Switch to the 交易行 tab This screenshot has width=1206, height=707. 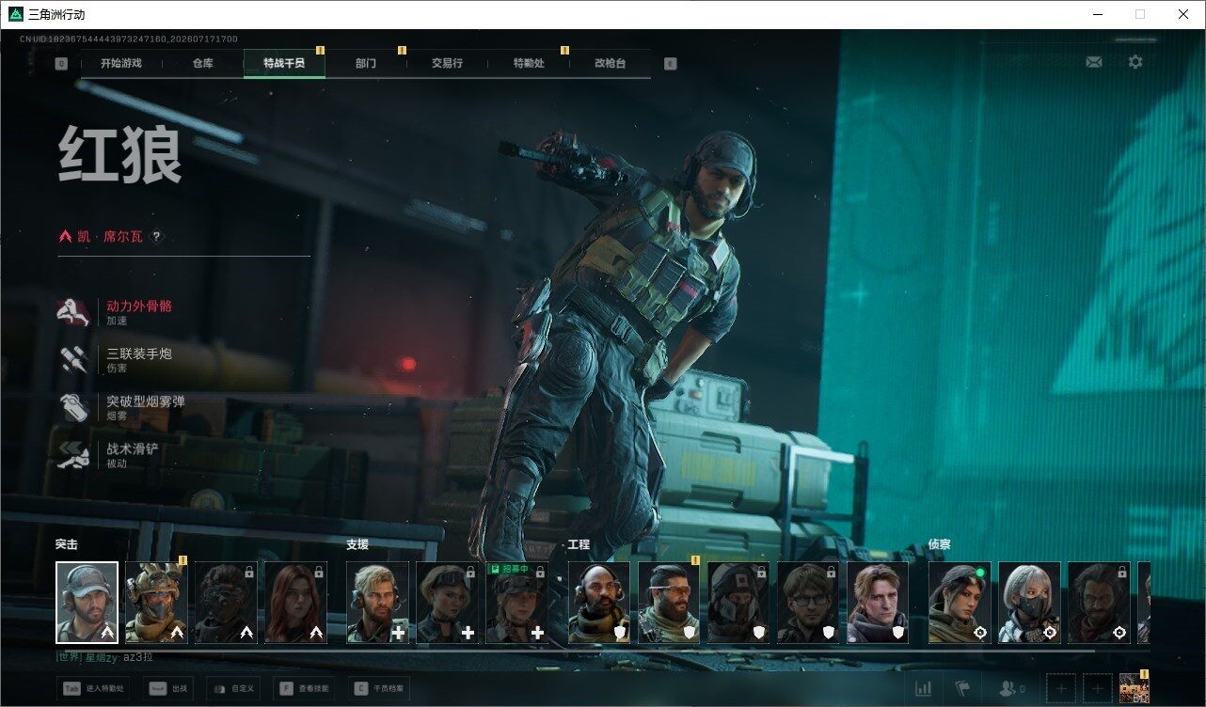(447, 63)
